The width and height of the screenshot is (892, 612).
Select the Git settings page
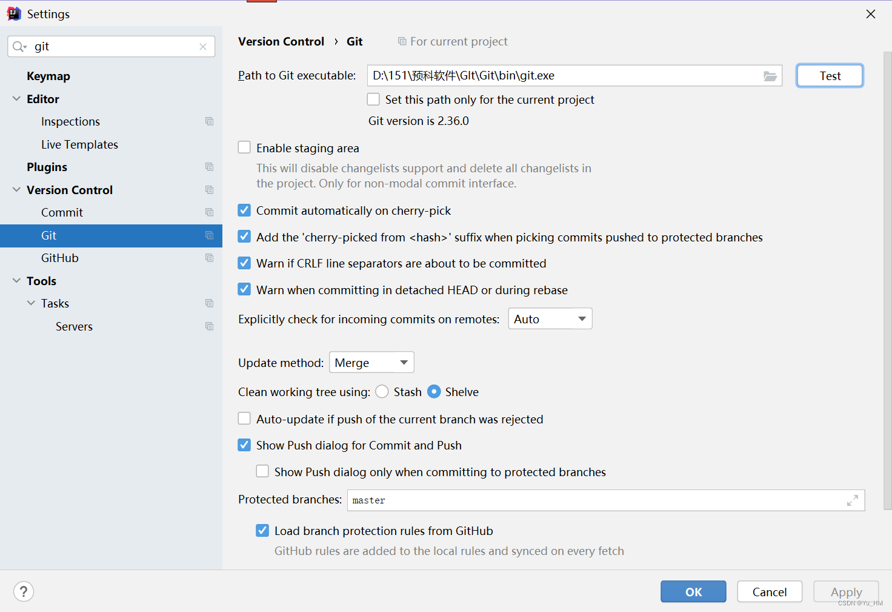coord(111,235)
